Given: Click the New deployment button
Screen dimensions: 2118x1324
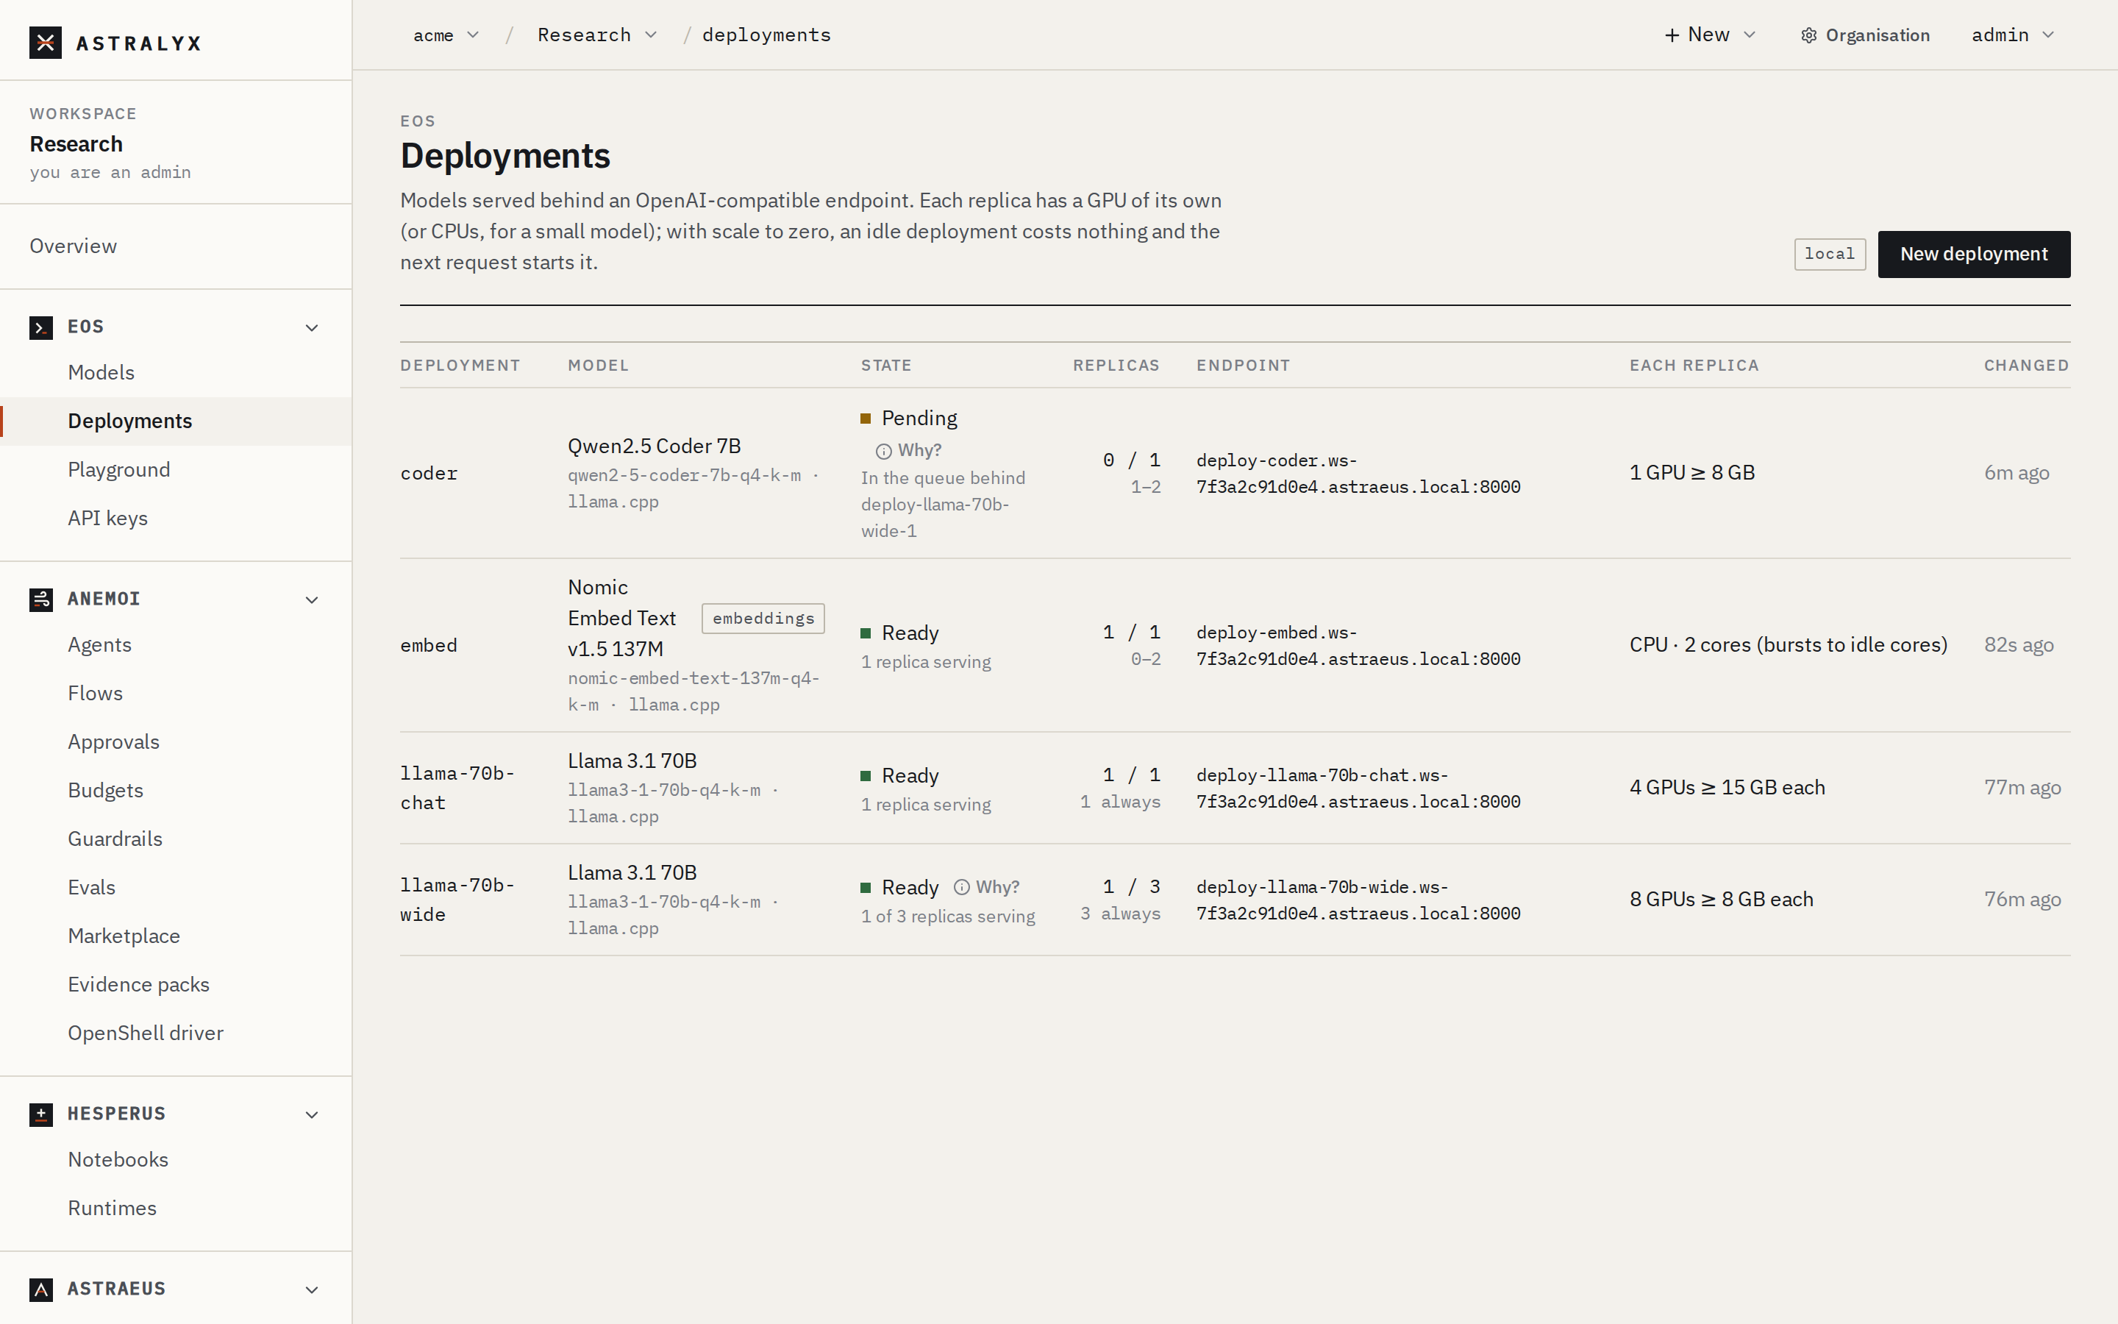Looking at the screenshot, I should (x=1974, y=254).
